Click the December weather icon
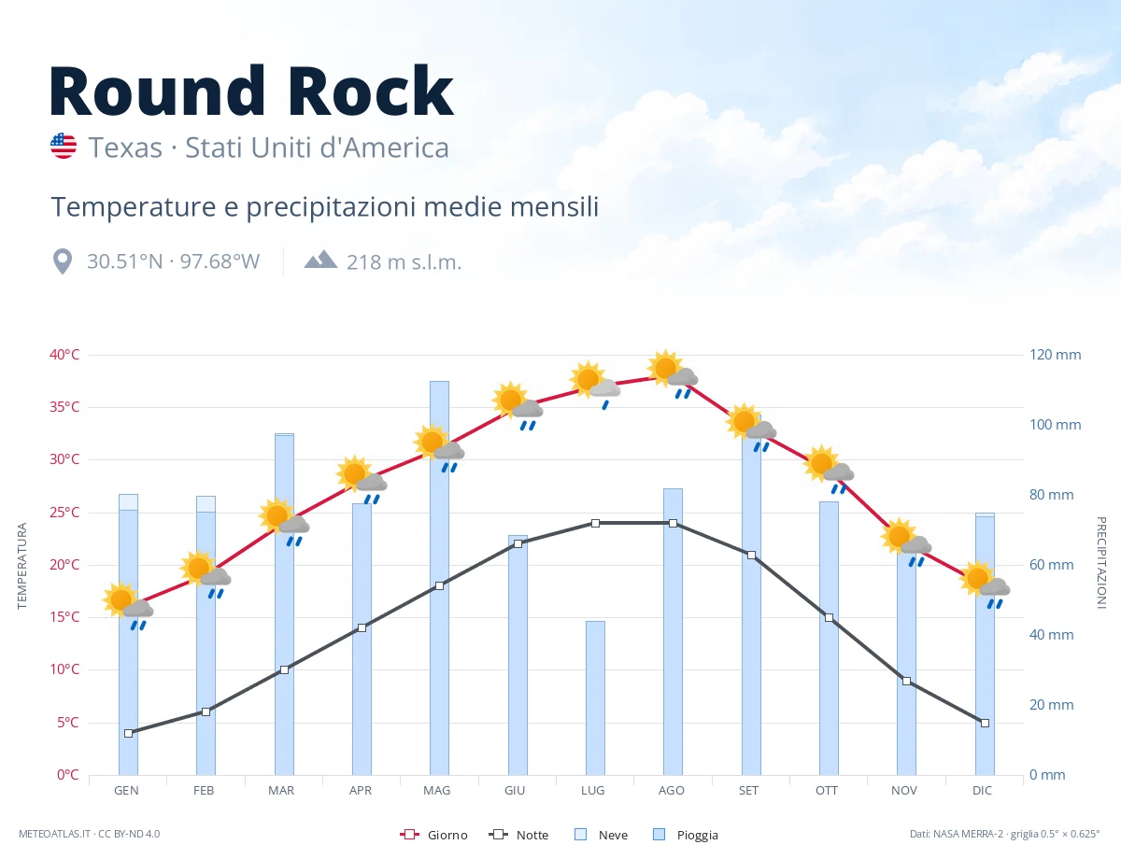Image resolution: width=1121 pixels, height=859 pixels. coord(985,584)
